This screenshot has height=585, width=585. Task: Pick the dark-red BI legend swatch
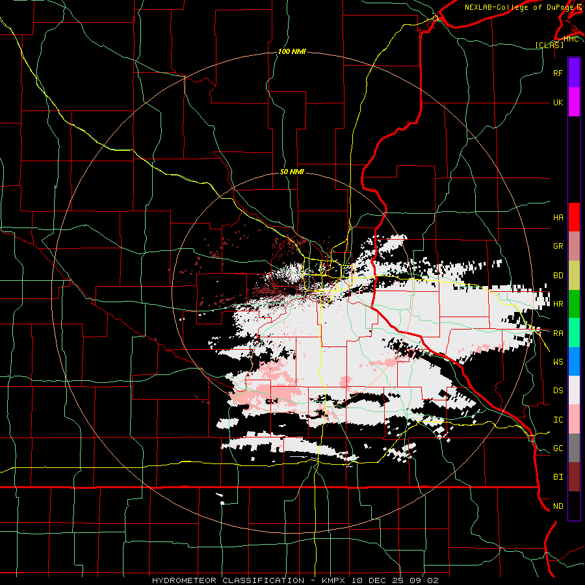coord(574,477)
